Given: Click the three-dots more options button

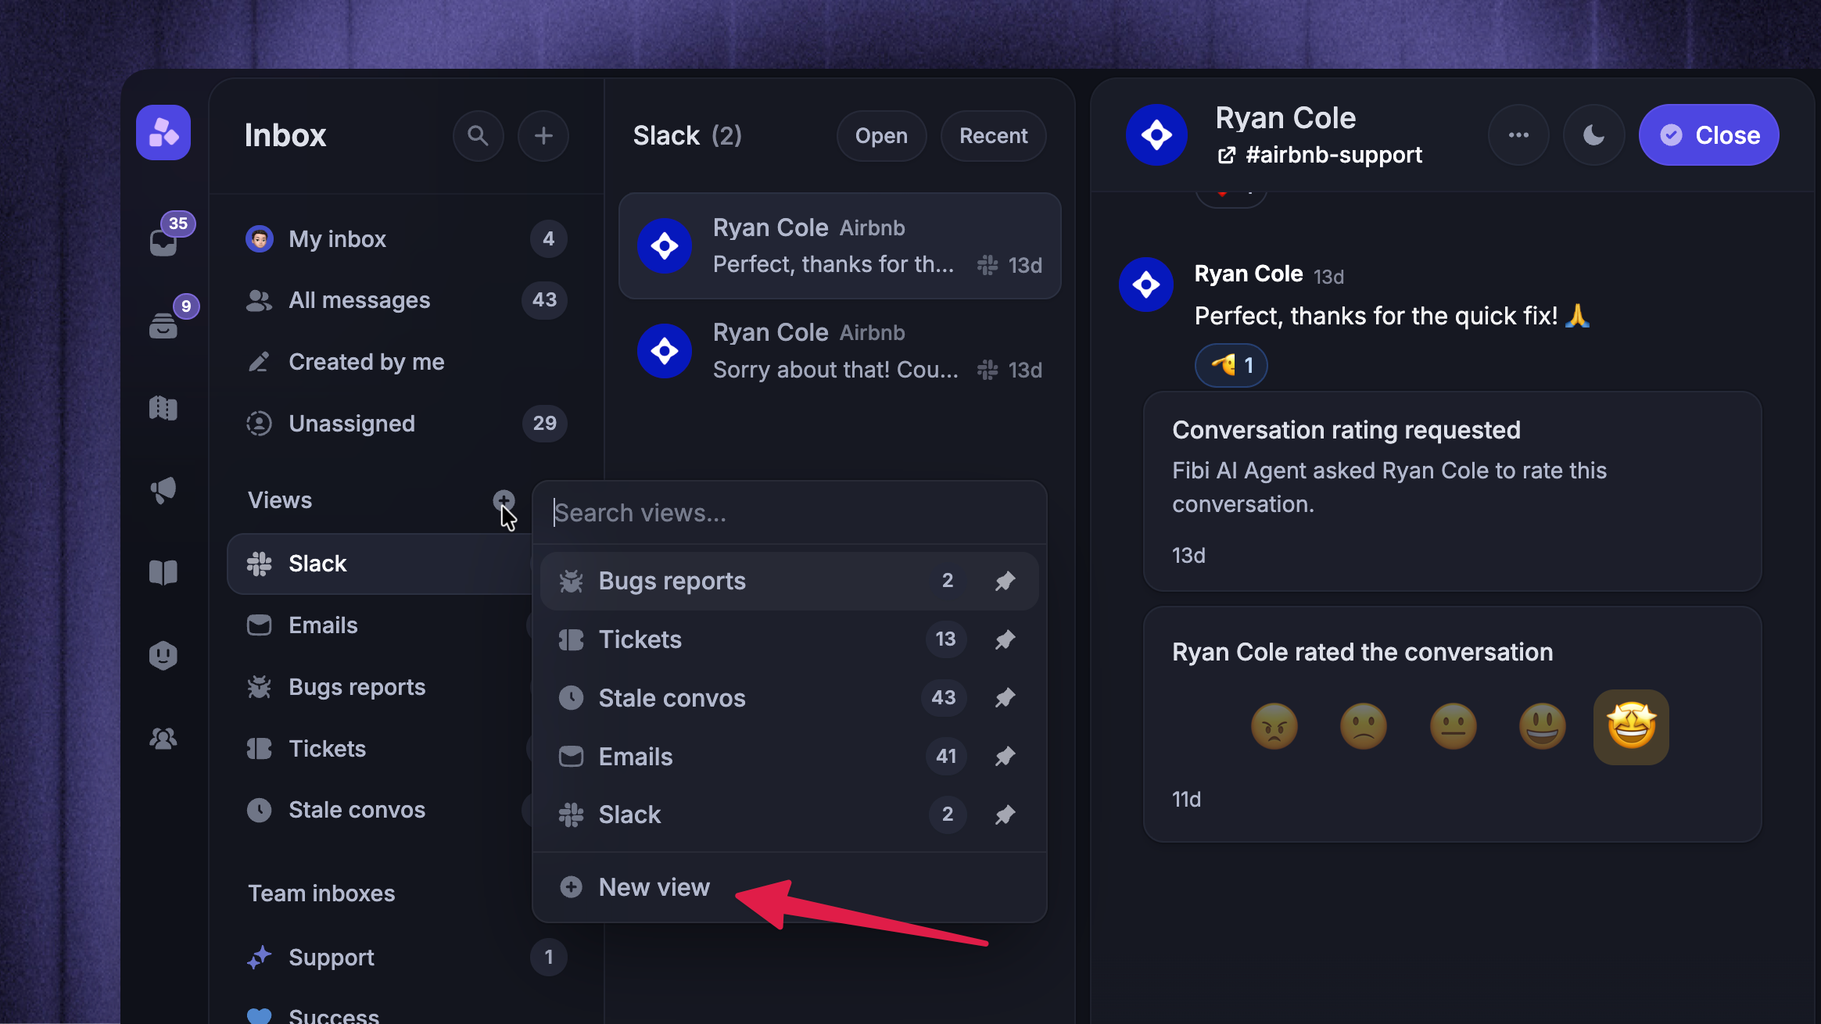Looking at the screenshot, I should point(1518,135).
